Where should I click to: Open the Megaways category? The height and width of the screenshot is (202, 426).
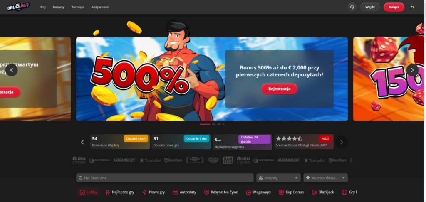[x=258, y=192]
